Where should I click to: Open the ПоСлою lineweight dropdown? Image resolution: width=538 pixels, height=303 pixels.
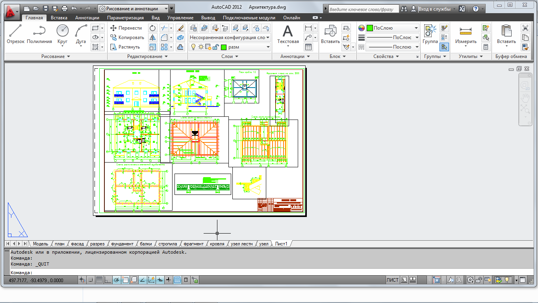pyautogui.click(x=393, y=37)
